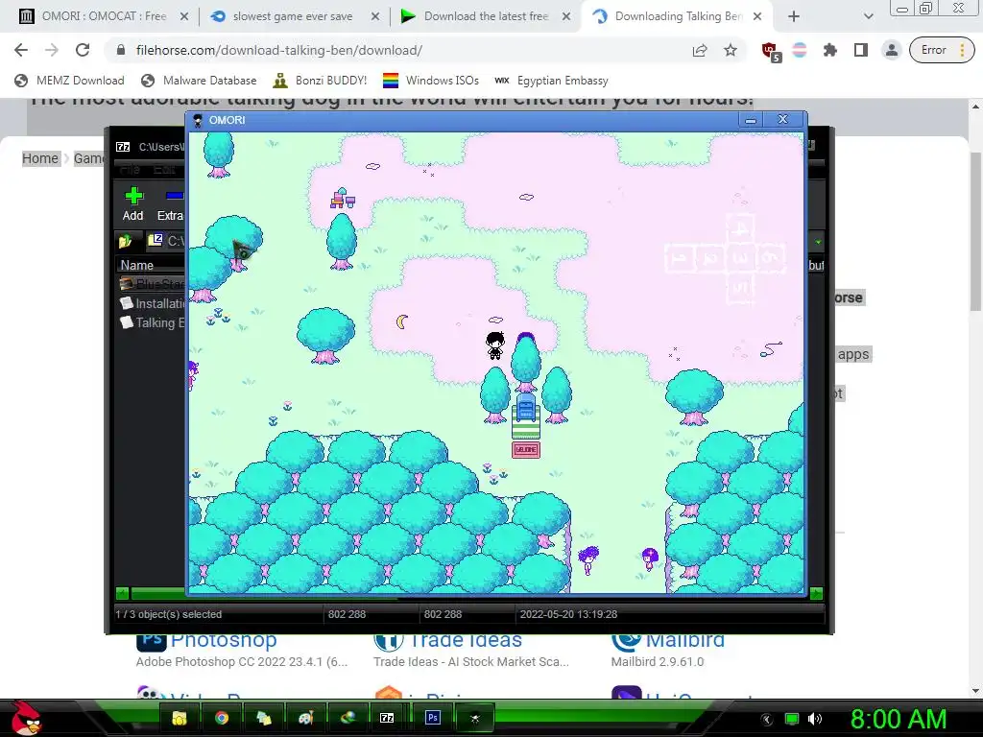Close the Downloading Talking Ben tab
This screenshot has height=737, width=983.
[x=757, y=16]
